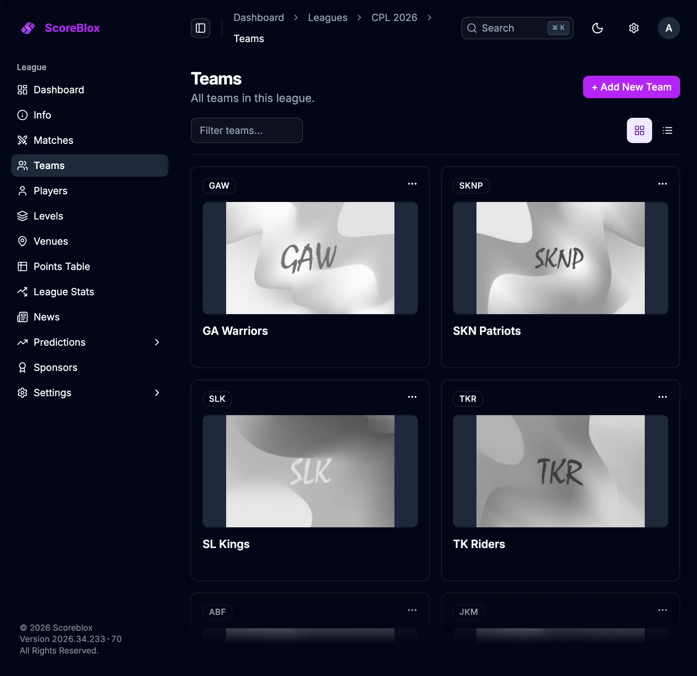
Task: Toggle the sidebar panel icon
Action: [201, 28]
